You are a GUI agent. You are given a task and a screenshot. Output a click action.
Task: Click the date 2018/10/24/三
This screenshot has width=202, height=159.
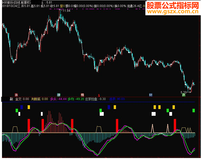point(11,6)
